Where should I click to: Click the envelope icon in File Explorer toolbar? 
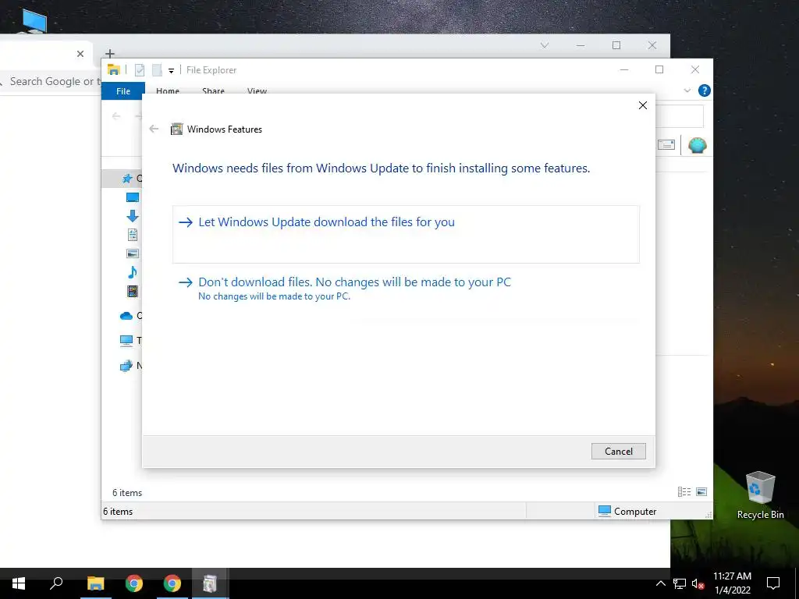click(x=666, y=144)
